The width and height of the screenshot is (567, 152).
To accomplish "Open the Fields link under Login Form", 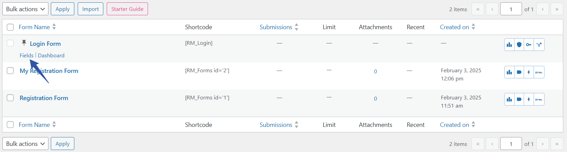I will [27, 56].
